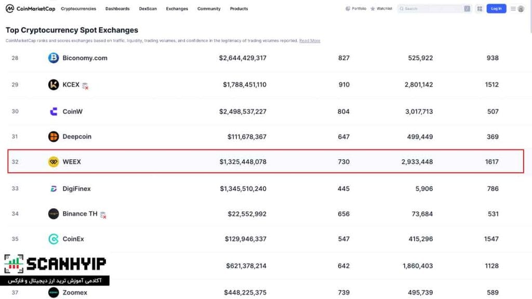The width and height of the screenshot is (532, 299).
Task: Open the KCEX exchange name
Action: click(x=71, y=85)
